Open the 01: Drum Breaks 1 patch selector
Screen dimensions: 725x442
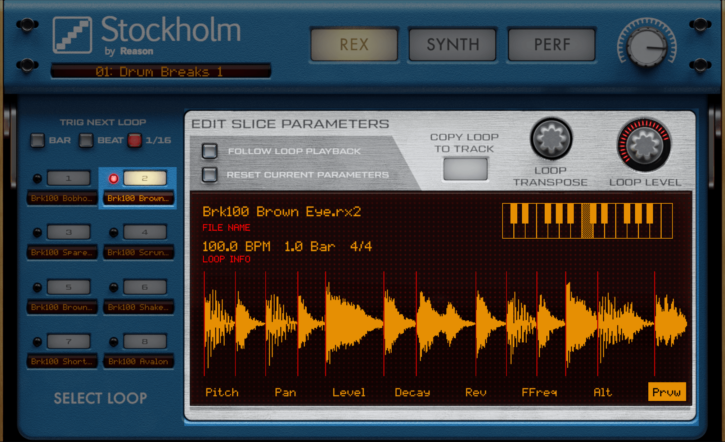[160, 72]
